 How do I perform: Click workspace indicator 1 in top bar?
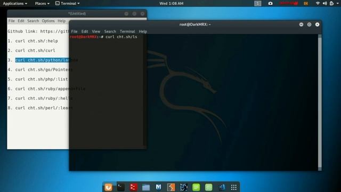click(258, 3)
